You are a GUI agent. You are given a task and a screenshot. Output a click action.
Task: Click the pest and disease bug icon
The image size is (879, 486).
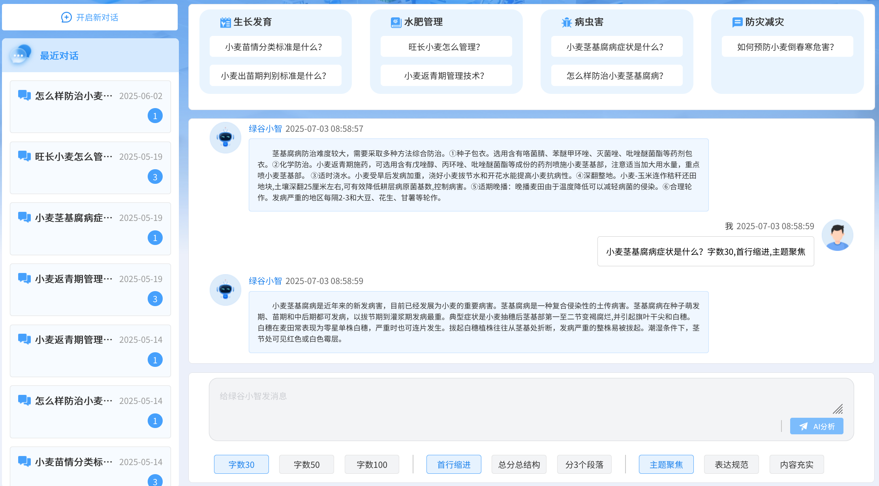pos(567,22)
